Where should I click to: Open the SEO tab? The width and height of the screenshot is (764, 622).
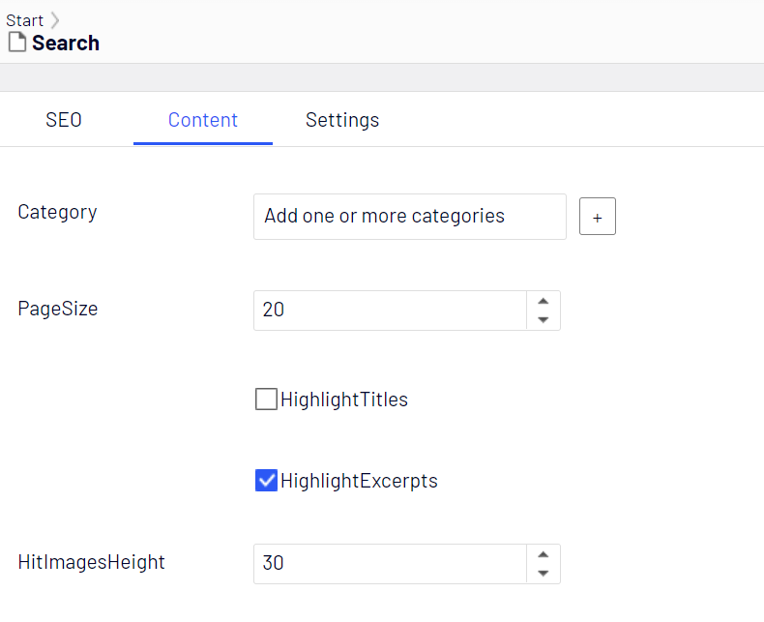64,120
